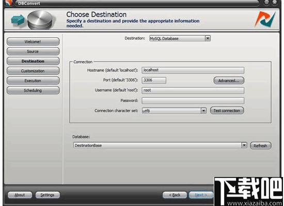Expand the Database list dropdown arrow
Screen dimensions: 284x206
click(244, 145)
